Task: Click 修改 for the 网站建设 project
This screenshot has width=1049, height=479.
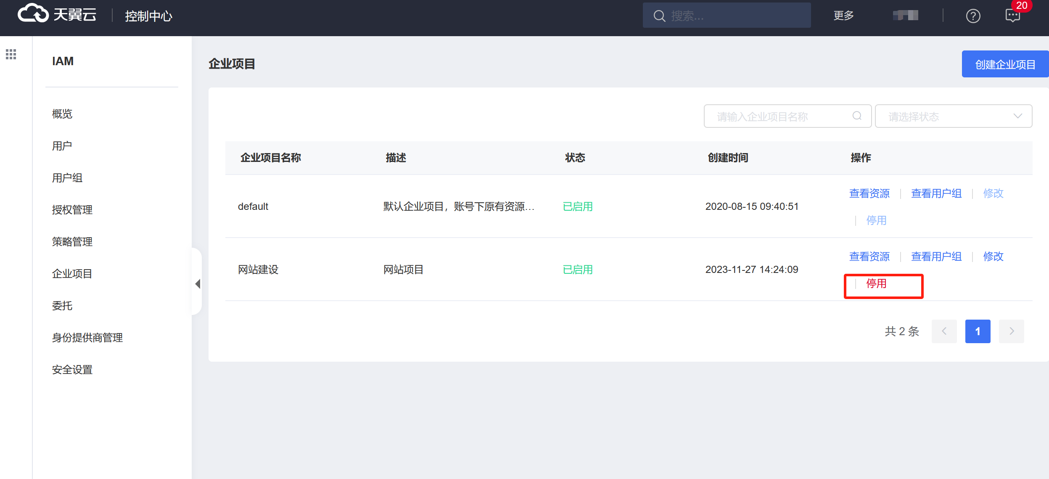Action: (993, 257)
